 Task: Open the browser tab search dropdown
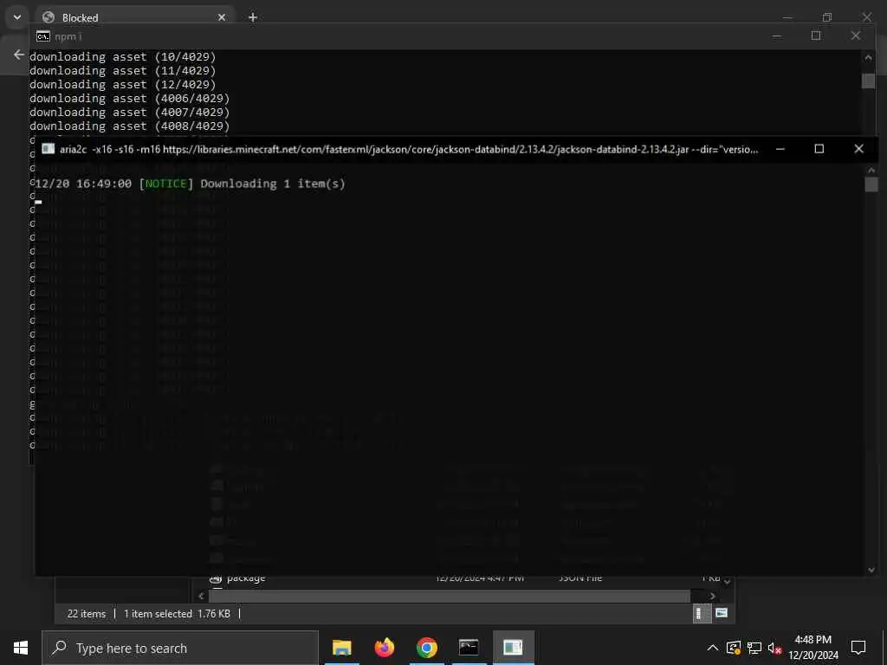click(17, 17)
